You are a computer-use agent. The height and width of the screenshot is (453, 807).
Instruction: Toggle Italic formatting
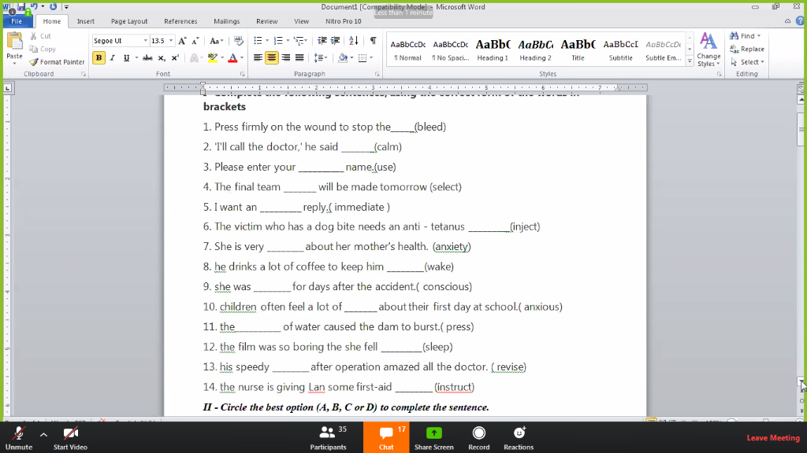point(112,57)
